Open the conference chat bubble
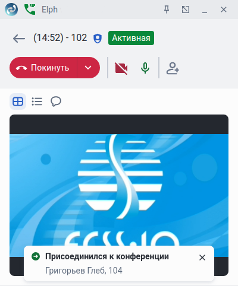238x286 pixels. 56,101
